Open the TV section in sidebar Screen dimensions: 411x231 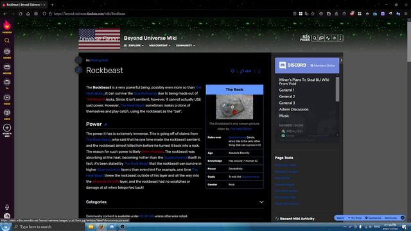(7, 84)
